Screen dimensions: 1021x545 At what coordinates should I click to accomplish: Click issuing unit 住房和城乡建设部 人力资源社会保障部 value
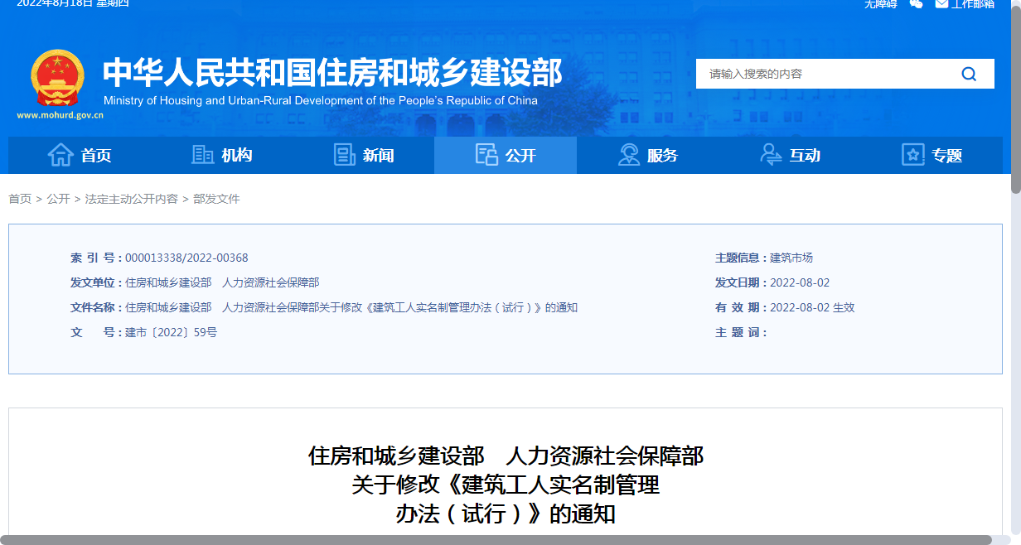point(222,282)
